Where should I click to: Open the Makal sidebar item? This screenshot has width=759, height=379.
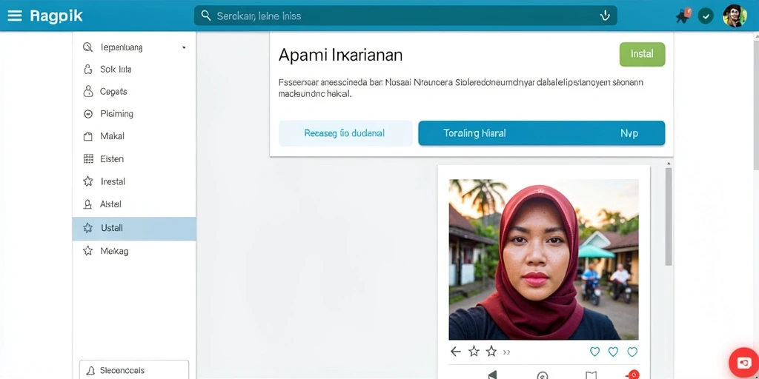tap(134, 136)
